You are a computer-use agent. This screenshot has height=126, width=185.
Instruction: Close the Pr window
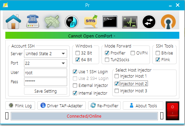[178, 5]
